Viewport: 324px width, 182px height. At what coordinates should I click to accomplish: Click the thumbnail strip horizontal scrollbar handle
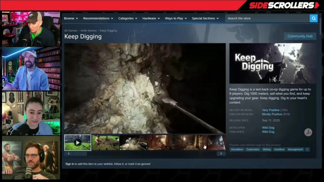point(80,153)
